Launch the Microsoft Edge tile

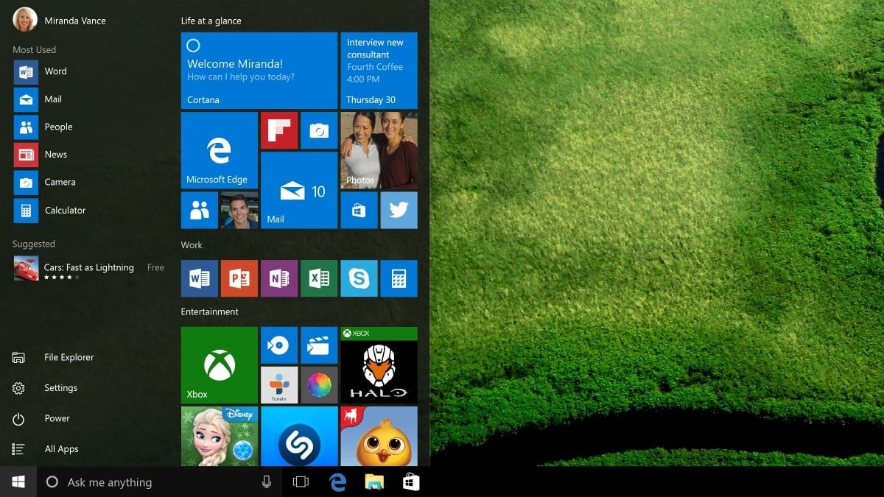pos(220,150)
